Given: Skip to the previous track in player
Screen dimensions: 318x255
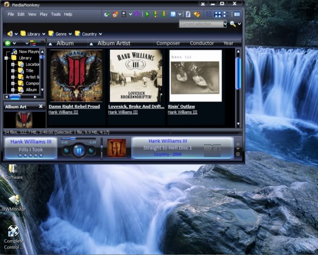Looking at the screenshot, I should click(x=66, y=151).
